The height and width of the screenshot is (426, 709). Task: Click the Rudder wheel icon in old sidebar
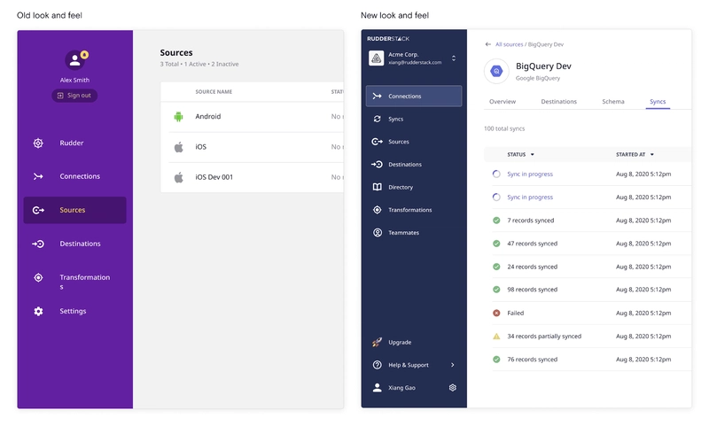coord(38,143)
